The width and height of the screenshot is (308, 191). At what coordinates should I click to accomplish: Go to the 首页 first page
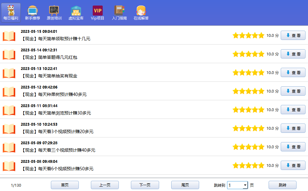coord(65,185)
